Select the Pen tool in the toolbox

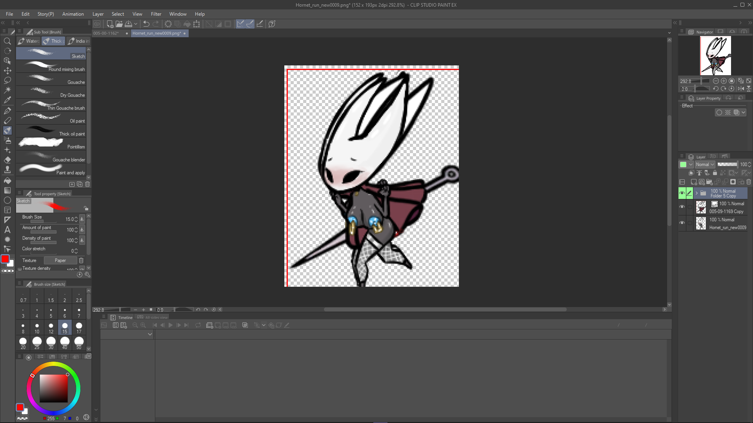[x=7, y=111]
